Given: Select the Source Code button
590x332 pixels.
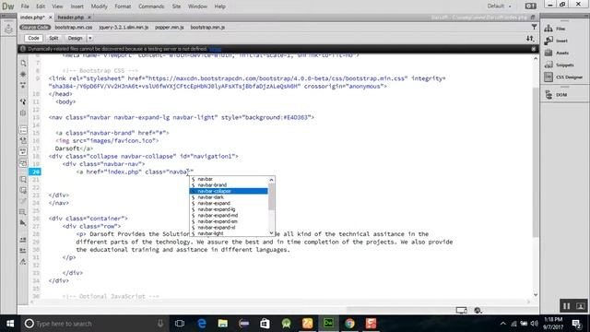Looking at the screenshot, I should point(35,27).
